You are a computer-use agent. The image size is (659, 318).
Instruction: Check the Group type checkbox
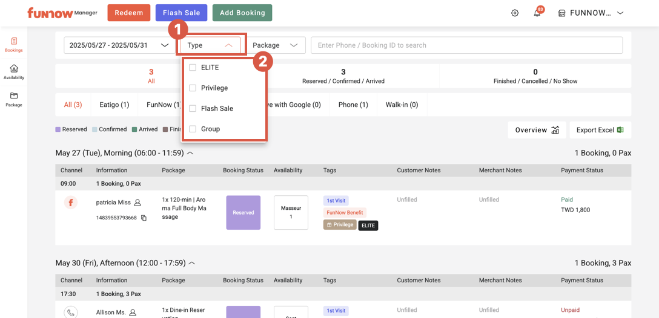pyautogui.click(x=193, y=129)
